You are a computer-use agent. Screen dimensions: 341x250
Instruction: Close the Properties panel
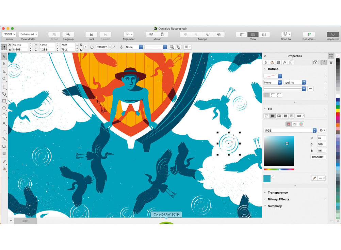pyautogui.click(x=265, y=56)
